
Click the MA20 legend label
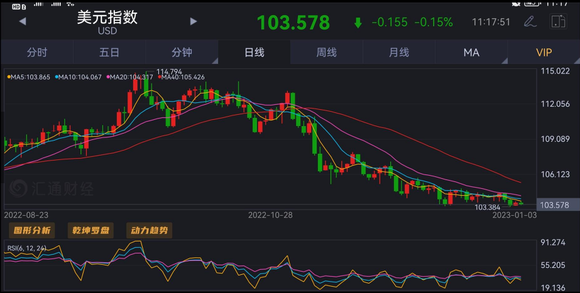[129, 77]
